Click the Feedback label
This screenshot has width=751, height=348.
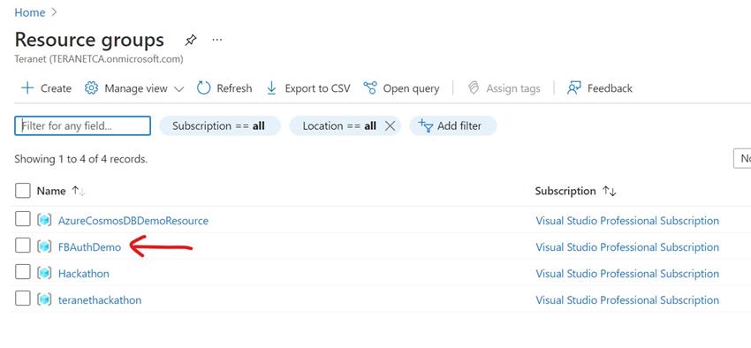coord(610,88)
